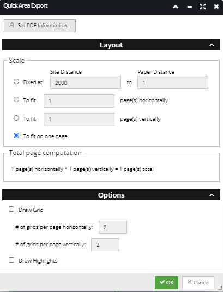Click grids per page horizontally field

coord(113,227)
